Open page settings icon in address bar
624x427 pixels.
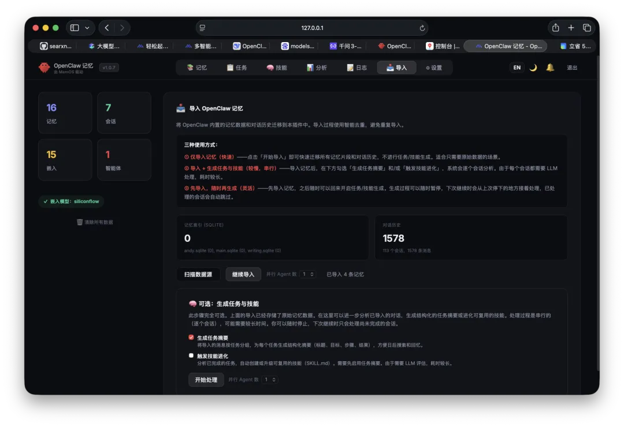(x=203, y=28)
